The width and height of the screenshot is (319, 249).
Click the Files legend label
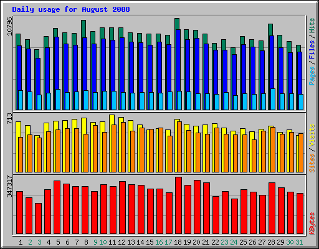tap(312, 50)
